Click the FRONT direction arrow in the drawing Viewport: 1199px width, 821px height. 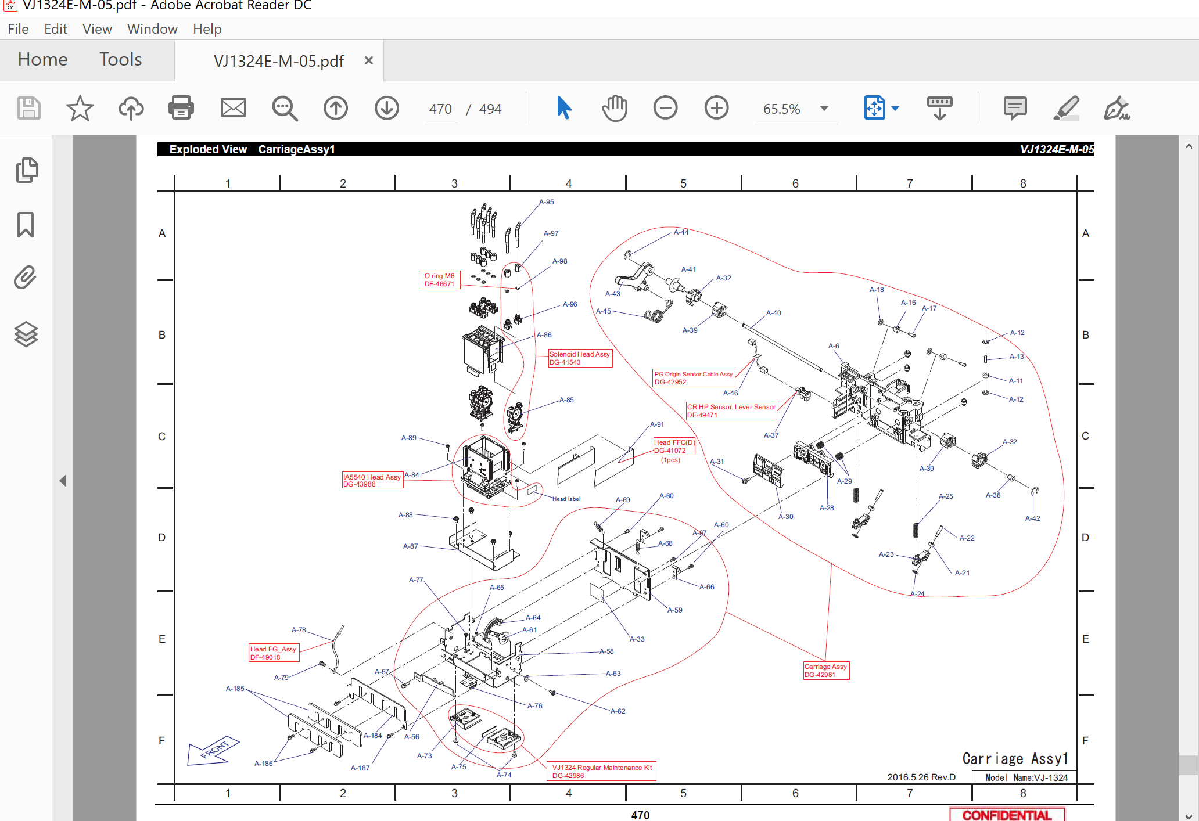(213, 751)
